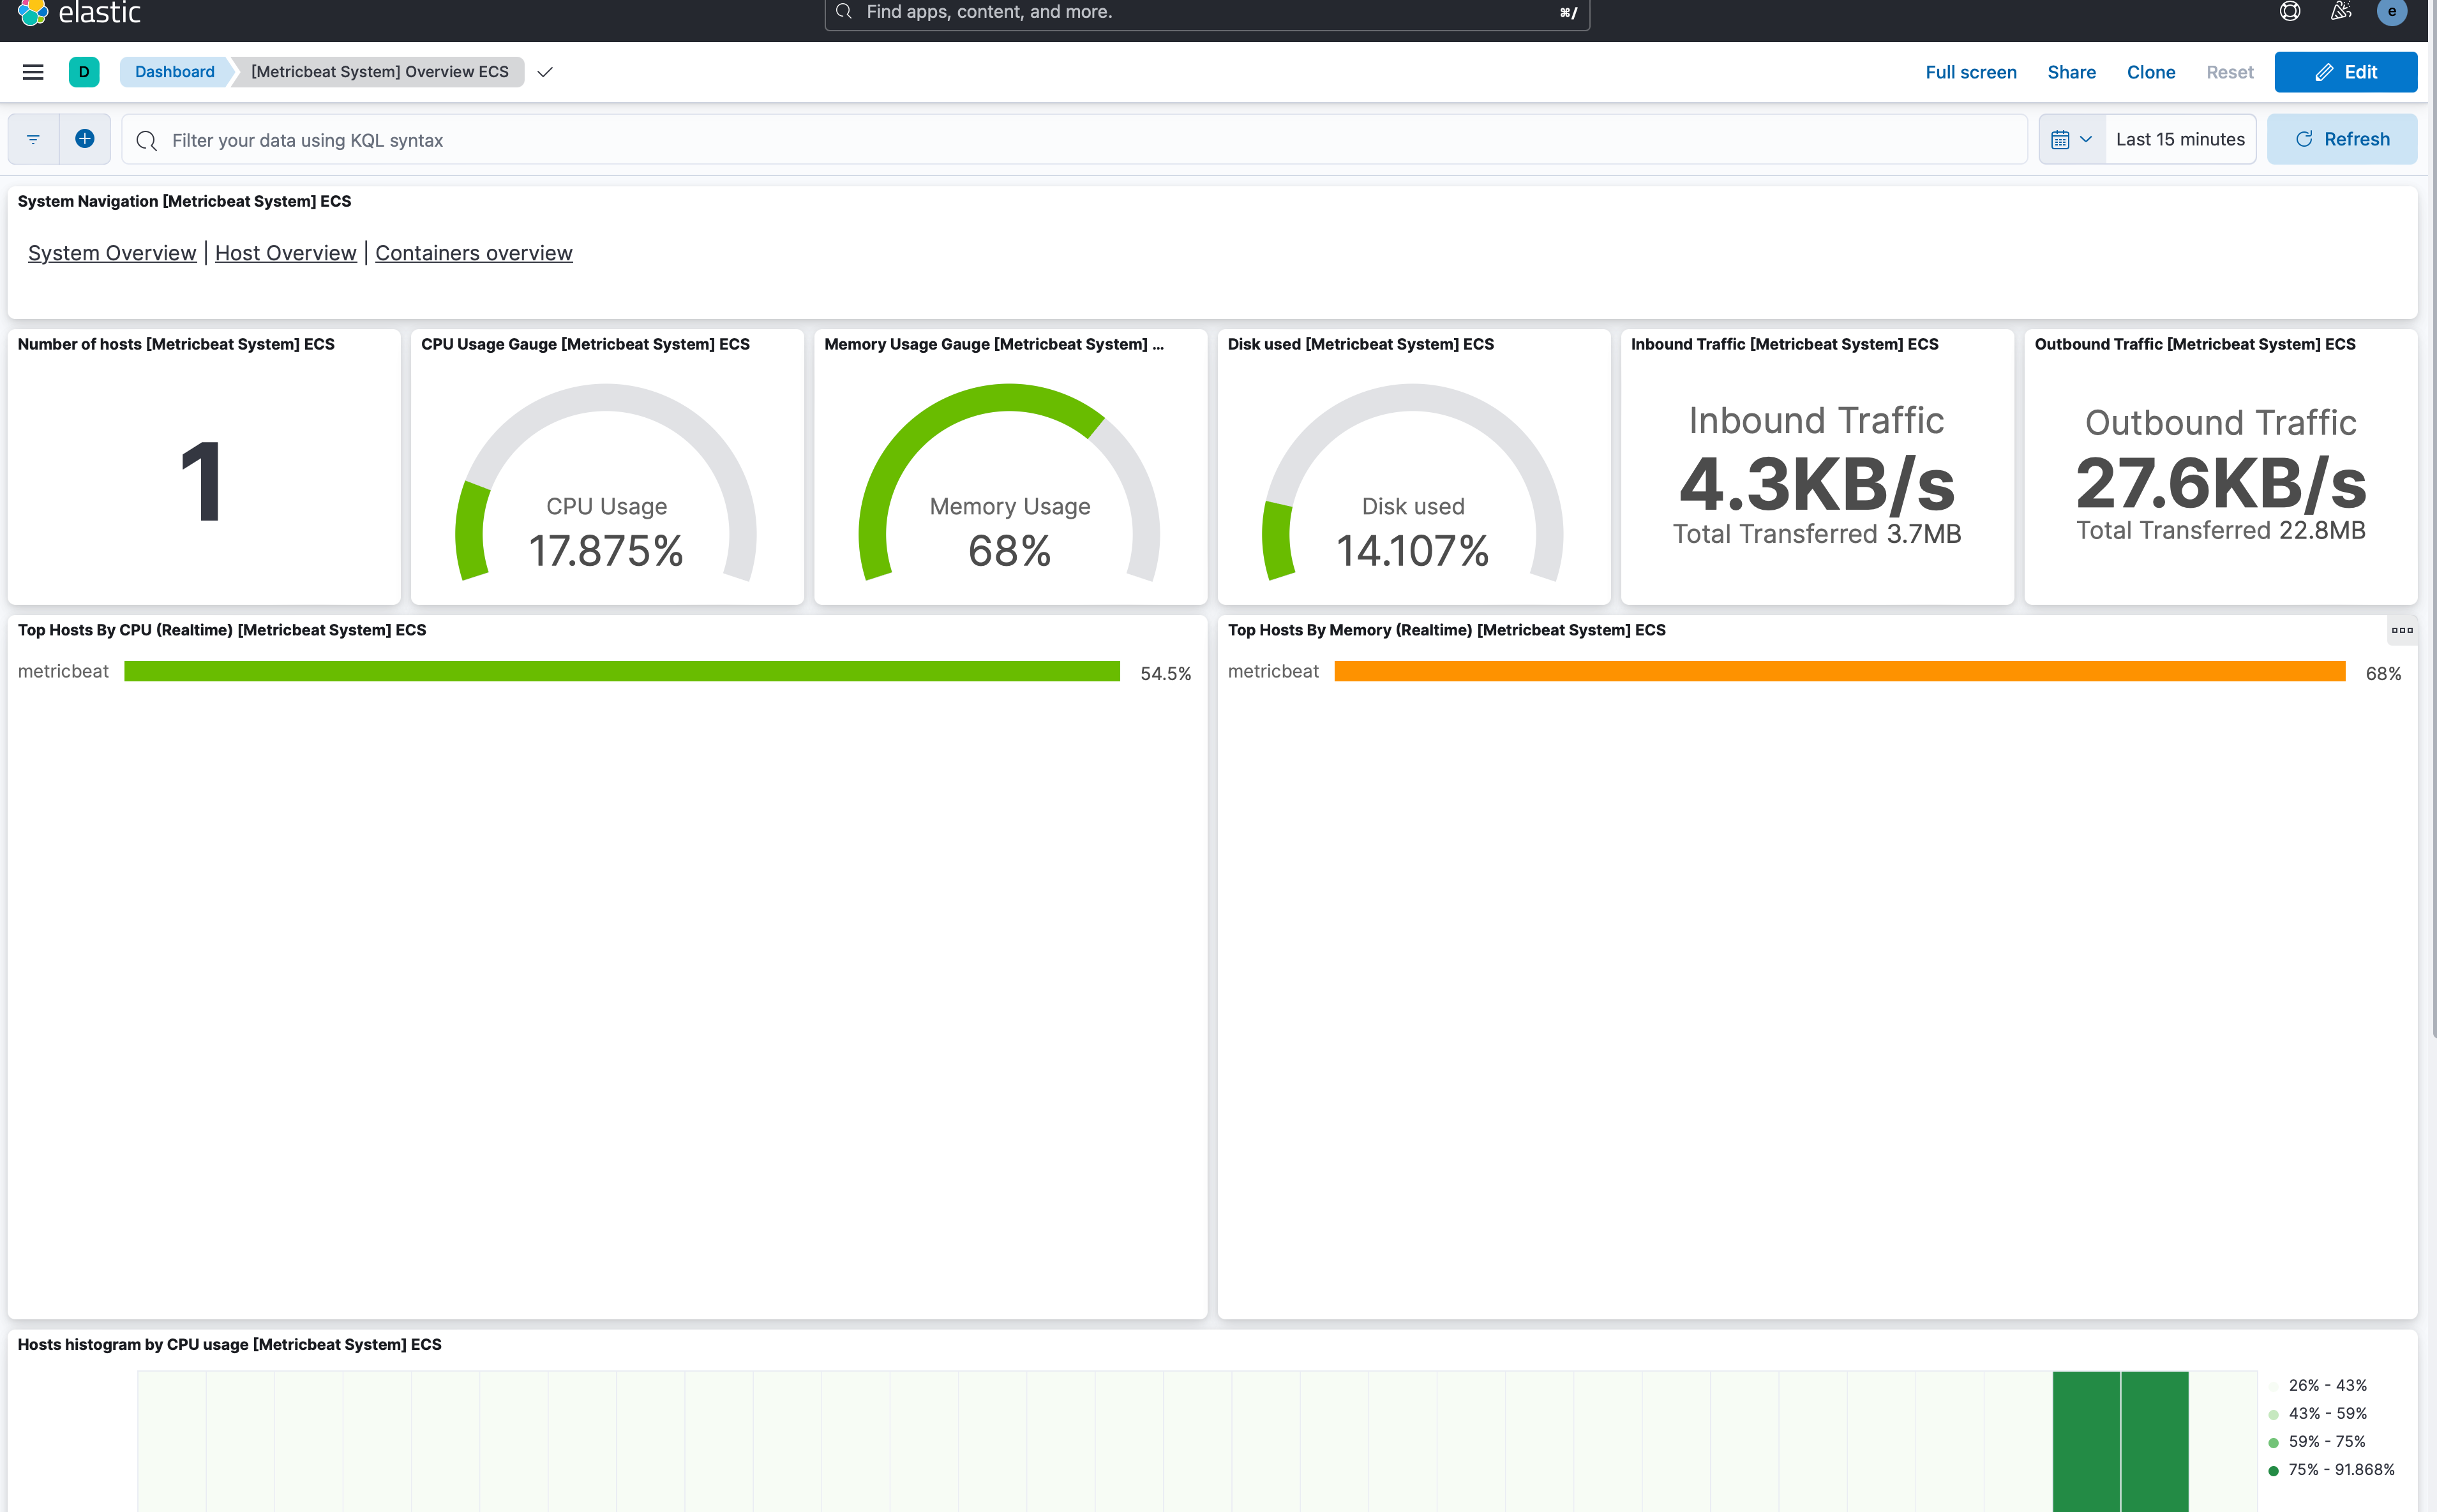Screen dimensions: 2437x1512
Task: Click the Edit dashboard button
Action: tap(2346, 72)
